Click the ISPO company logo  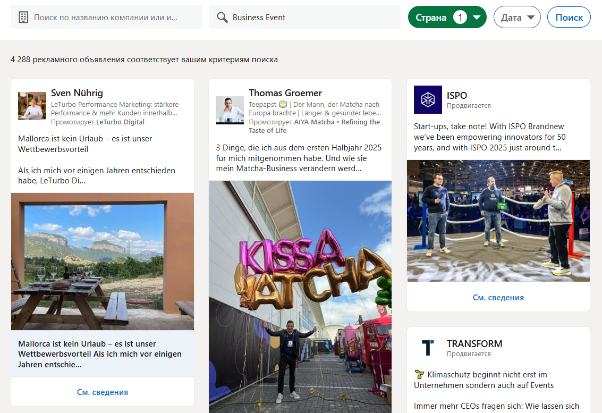pos(428,99)
